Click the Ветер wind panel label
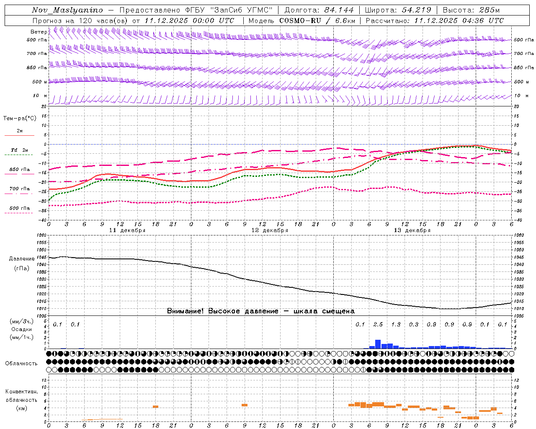The width and height of the screenshot is (536, 429). click(39, 32)
